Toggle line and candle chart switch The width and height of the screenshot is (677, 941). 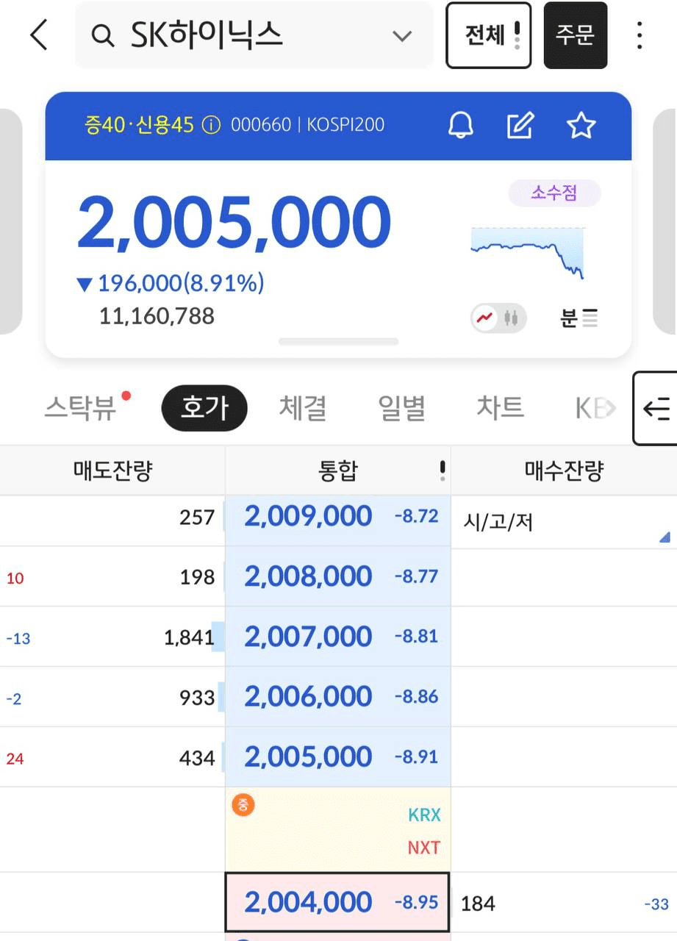499,318
